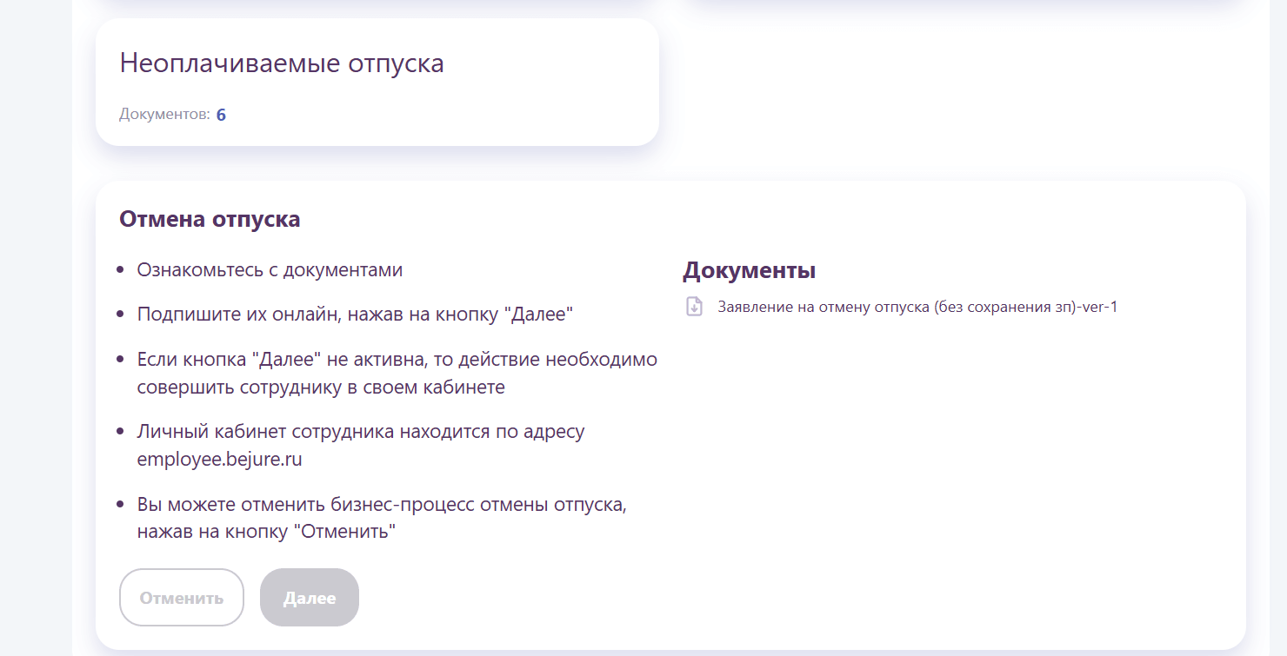This screenshot has height=656, width=1287.
Task: Click the document download icon
Action: pyautogui.click(x=694, y=307)
